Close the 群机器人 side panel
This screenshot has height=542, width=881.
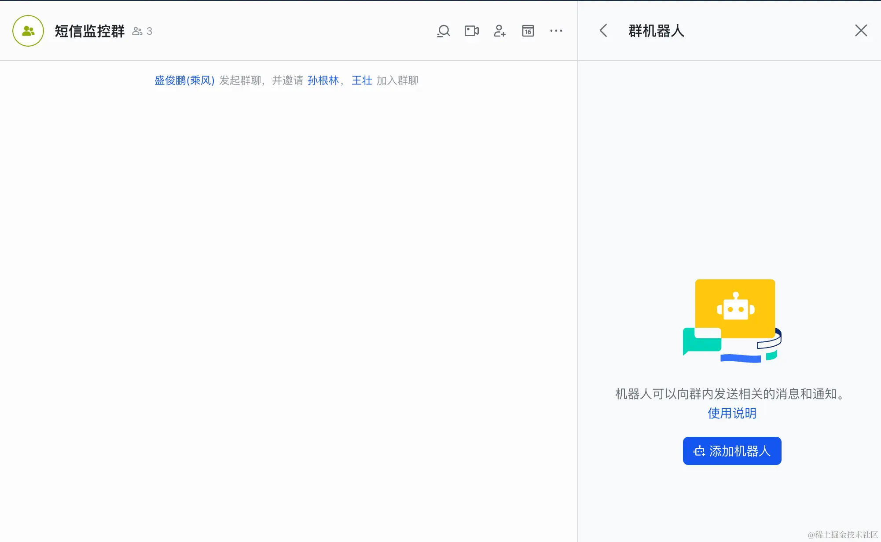861,30
